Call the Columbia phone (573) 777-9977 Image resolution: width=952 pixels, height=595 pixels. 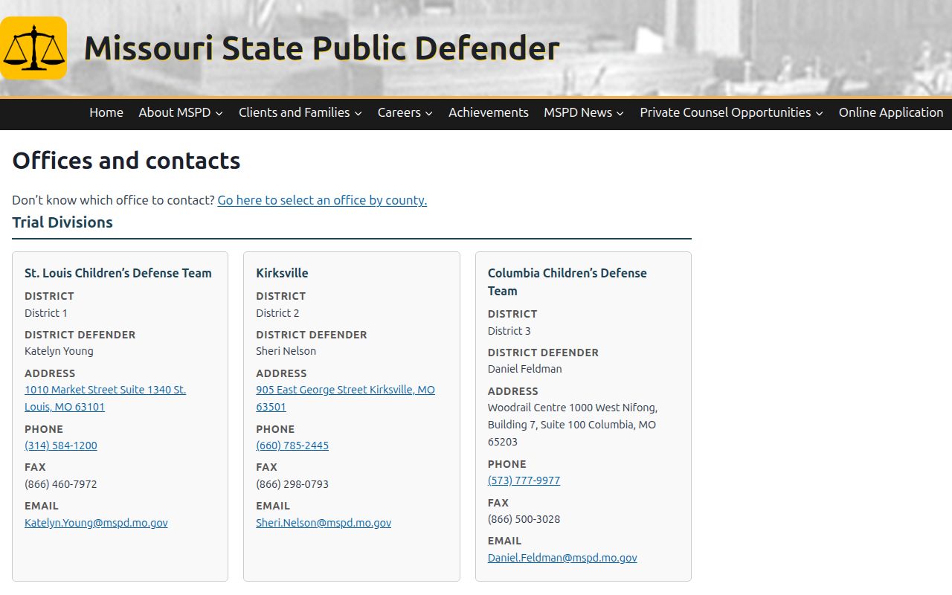[524, 480]
